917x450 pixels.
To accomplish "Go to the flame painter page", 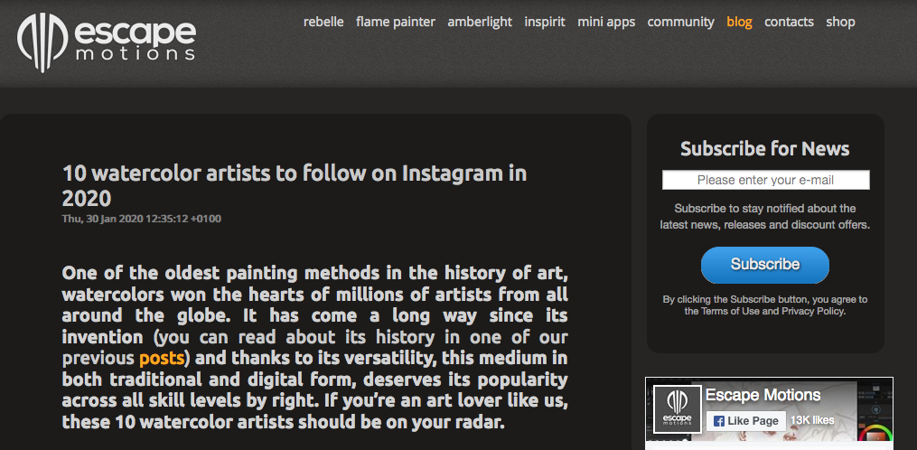I will click(x=396, y=22).
